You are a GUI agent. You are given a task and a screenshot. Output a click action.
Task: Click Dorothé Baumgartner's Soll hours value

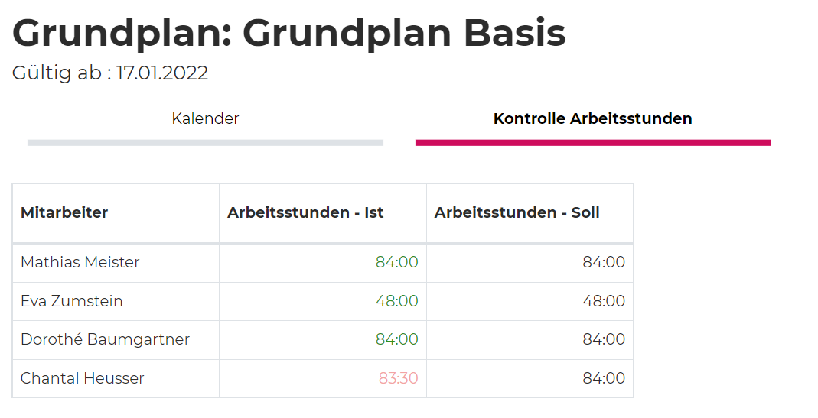tap(604, 339)
